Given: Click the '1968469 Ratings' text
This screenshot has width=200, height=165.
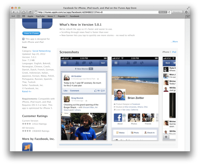Looking at the screenshot, I should click(41, 131).
